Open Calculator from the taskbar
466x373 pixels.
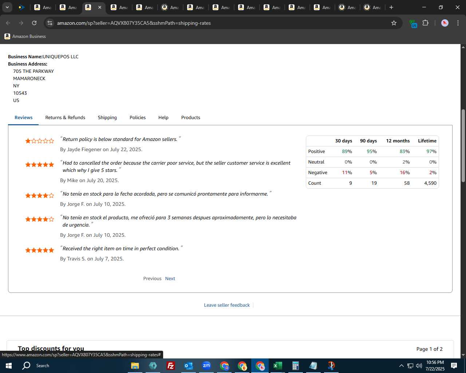295,366
